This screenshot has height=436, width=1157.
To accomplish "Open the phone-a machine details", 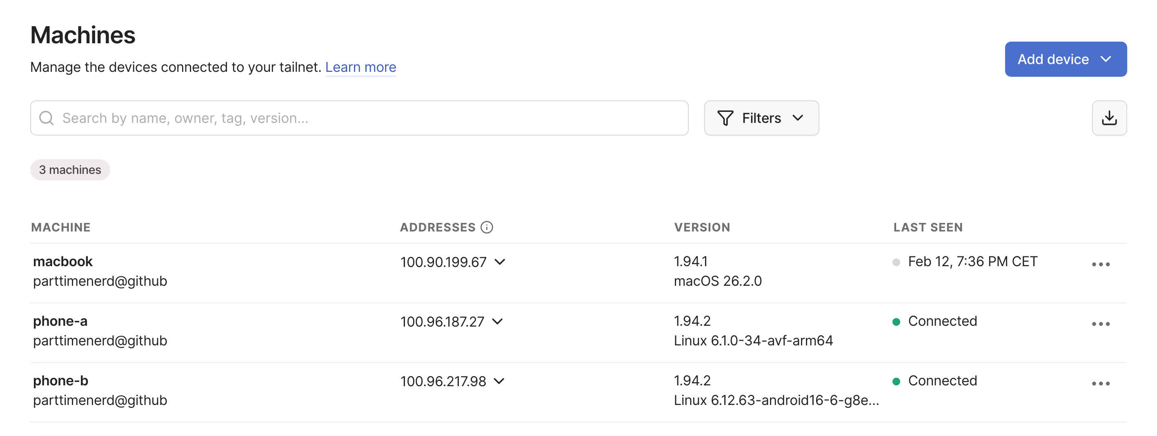I will (60, 321).
